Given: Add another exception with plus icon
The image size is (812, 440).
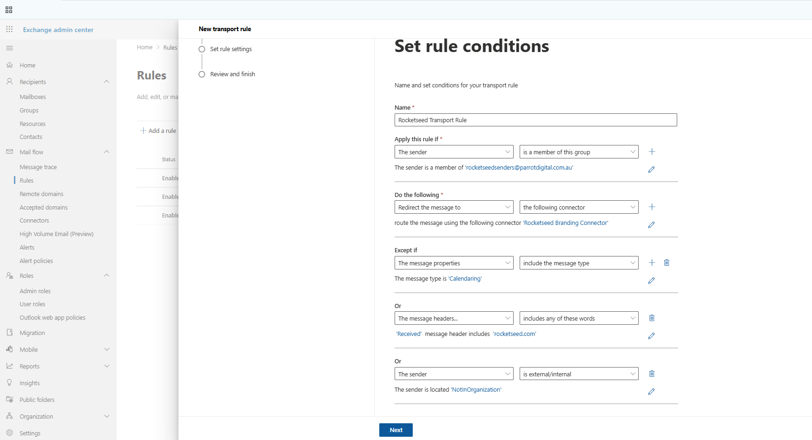Looking at the screenshot, I should pos(652,263).
